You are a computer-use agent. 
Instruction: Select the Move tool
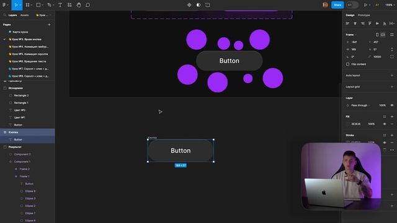pos(16,5)
